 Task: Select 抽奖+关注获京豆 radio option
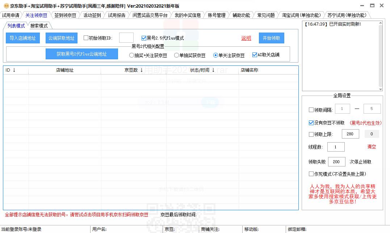point(131,55)
